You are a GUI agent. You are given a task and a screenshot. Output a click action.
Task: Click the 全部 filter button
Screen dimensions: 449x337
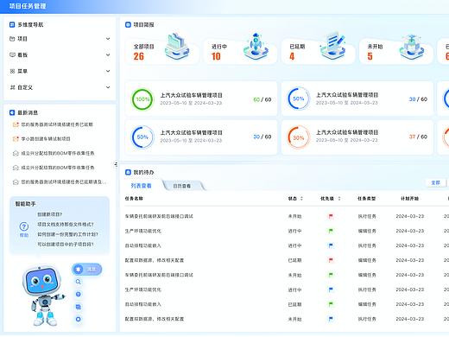tap(436, 182)
